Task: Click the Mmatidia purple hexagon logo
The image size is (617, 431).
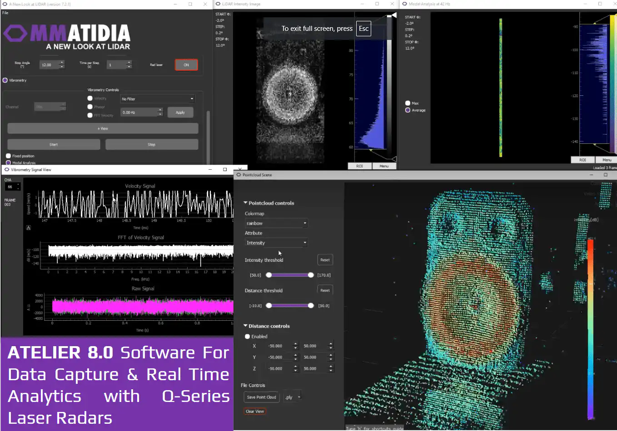Action: click(x=16, y=34)
